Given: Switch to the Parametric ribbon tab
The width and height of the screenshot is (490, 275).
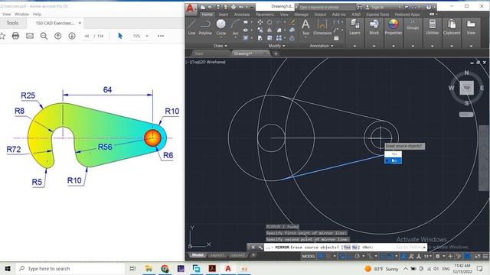Looking at the screenshot, I should (x=265, y=15).
